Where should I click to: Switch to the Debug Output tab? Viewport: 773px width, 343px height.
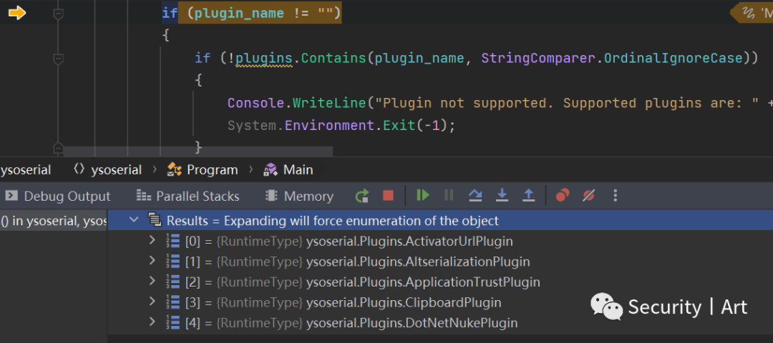coord(58,197)
